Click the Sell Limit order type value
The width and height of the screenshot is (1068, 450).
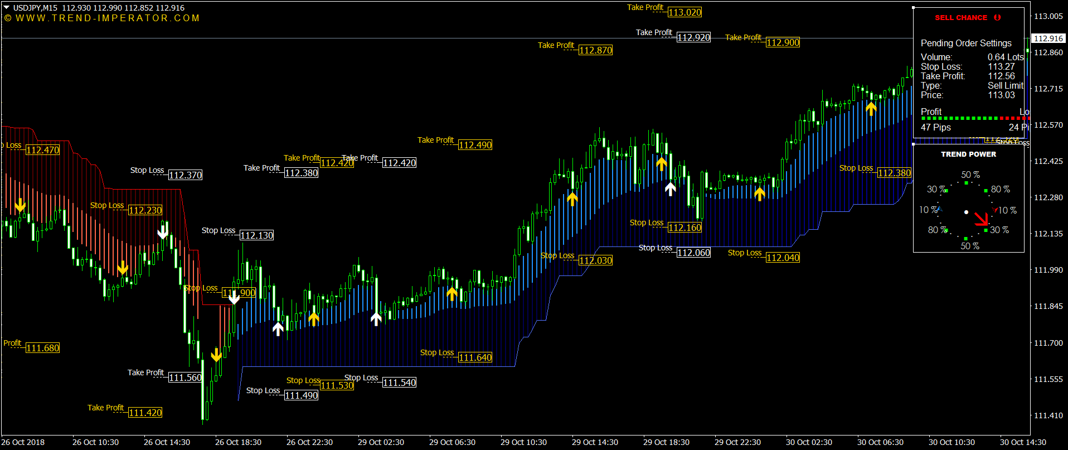(1006, 85)
